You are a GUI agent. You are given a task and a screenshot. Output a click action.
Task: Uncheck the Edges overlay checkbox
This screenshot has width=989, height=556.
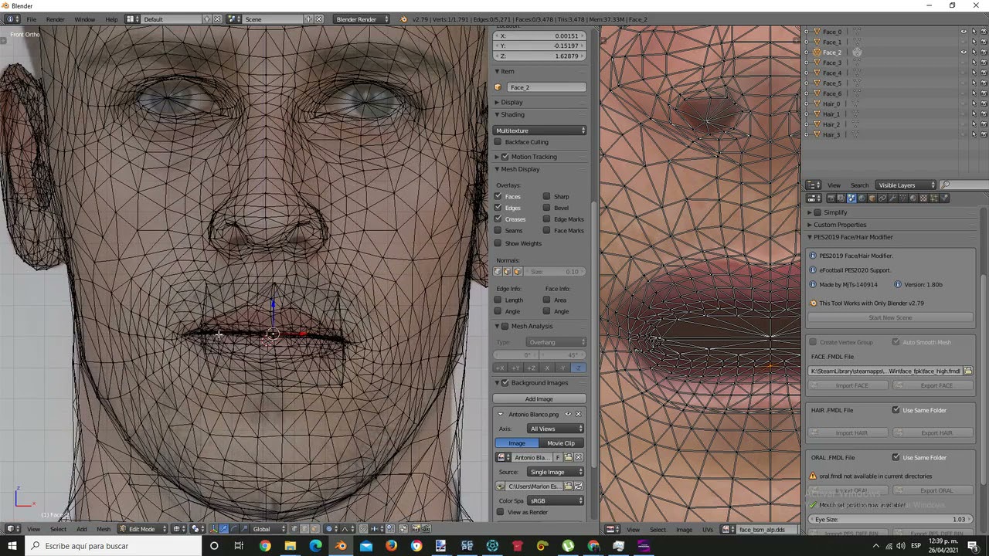(498, 208)
